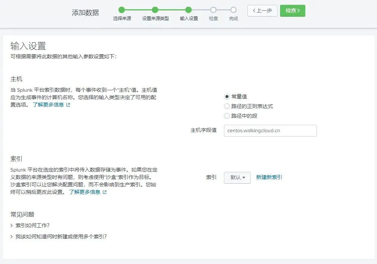377x264 pixels.
Task: Click external link icon in 主机 section
Action: [68, 105]
